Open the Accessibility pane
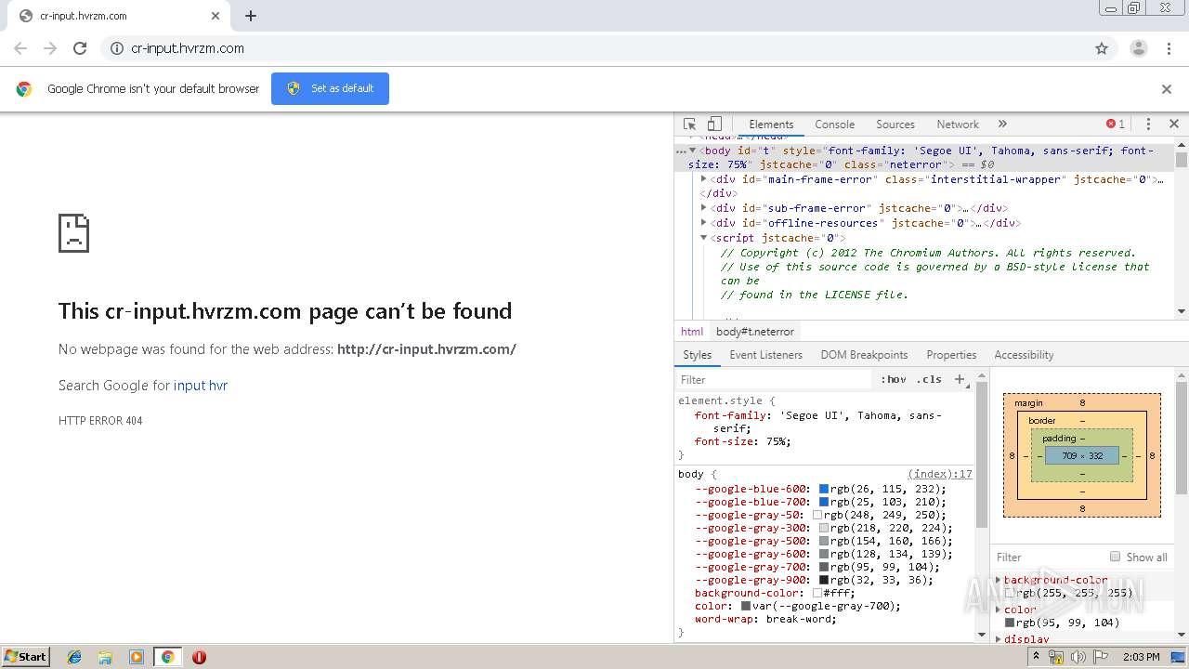The width and height of the screenshot is (1189, 669). [x=1024, y=355]
